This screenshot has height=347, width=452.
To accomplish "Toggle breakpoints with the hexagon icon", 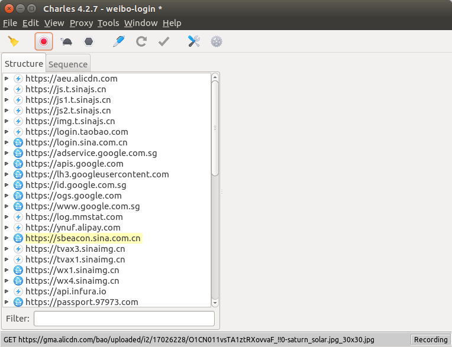I will [89, 41].
